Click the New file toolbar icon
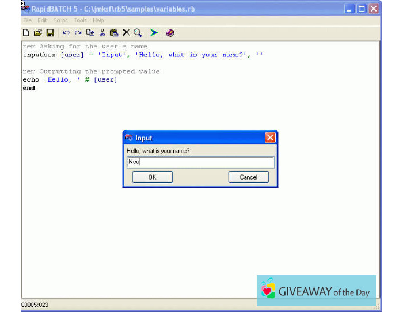The image size is (403, 312). point(26,33)
